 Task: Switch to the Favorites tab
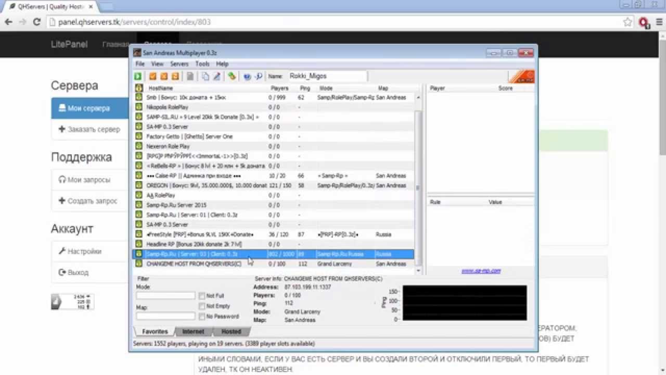pyautogui.click(x=155, y=331)
